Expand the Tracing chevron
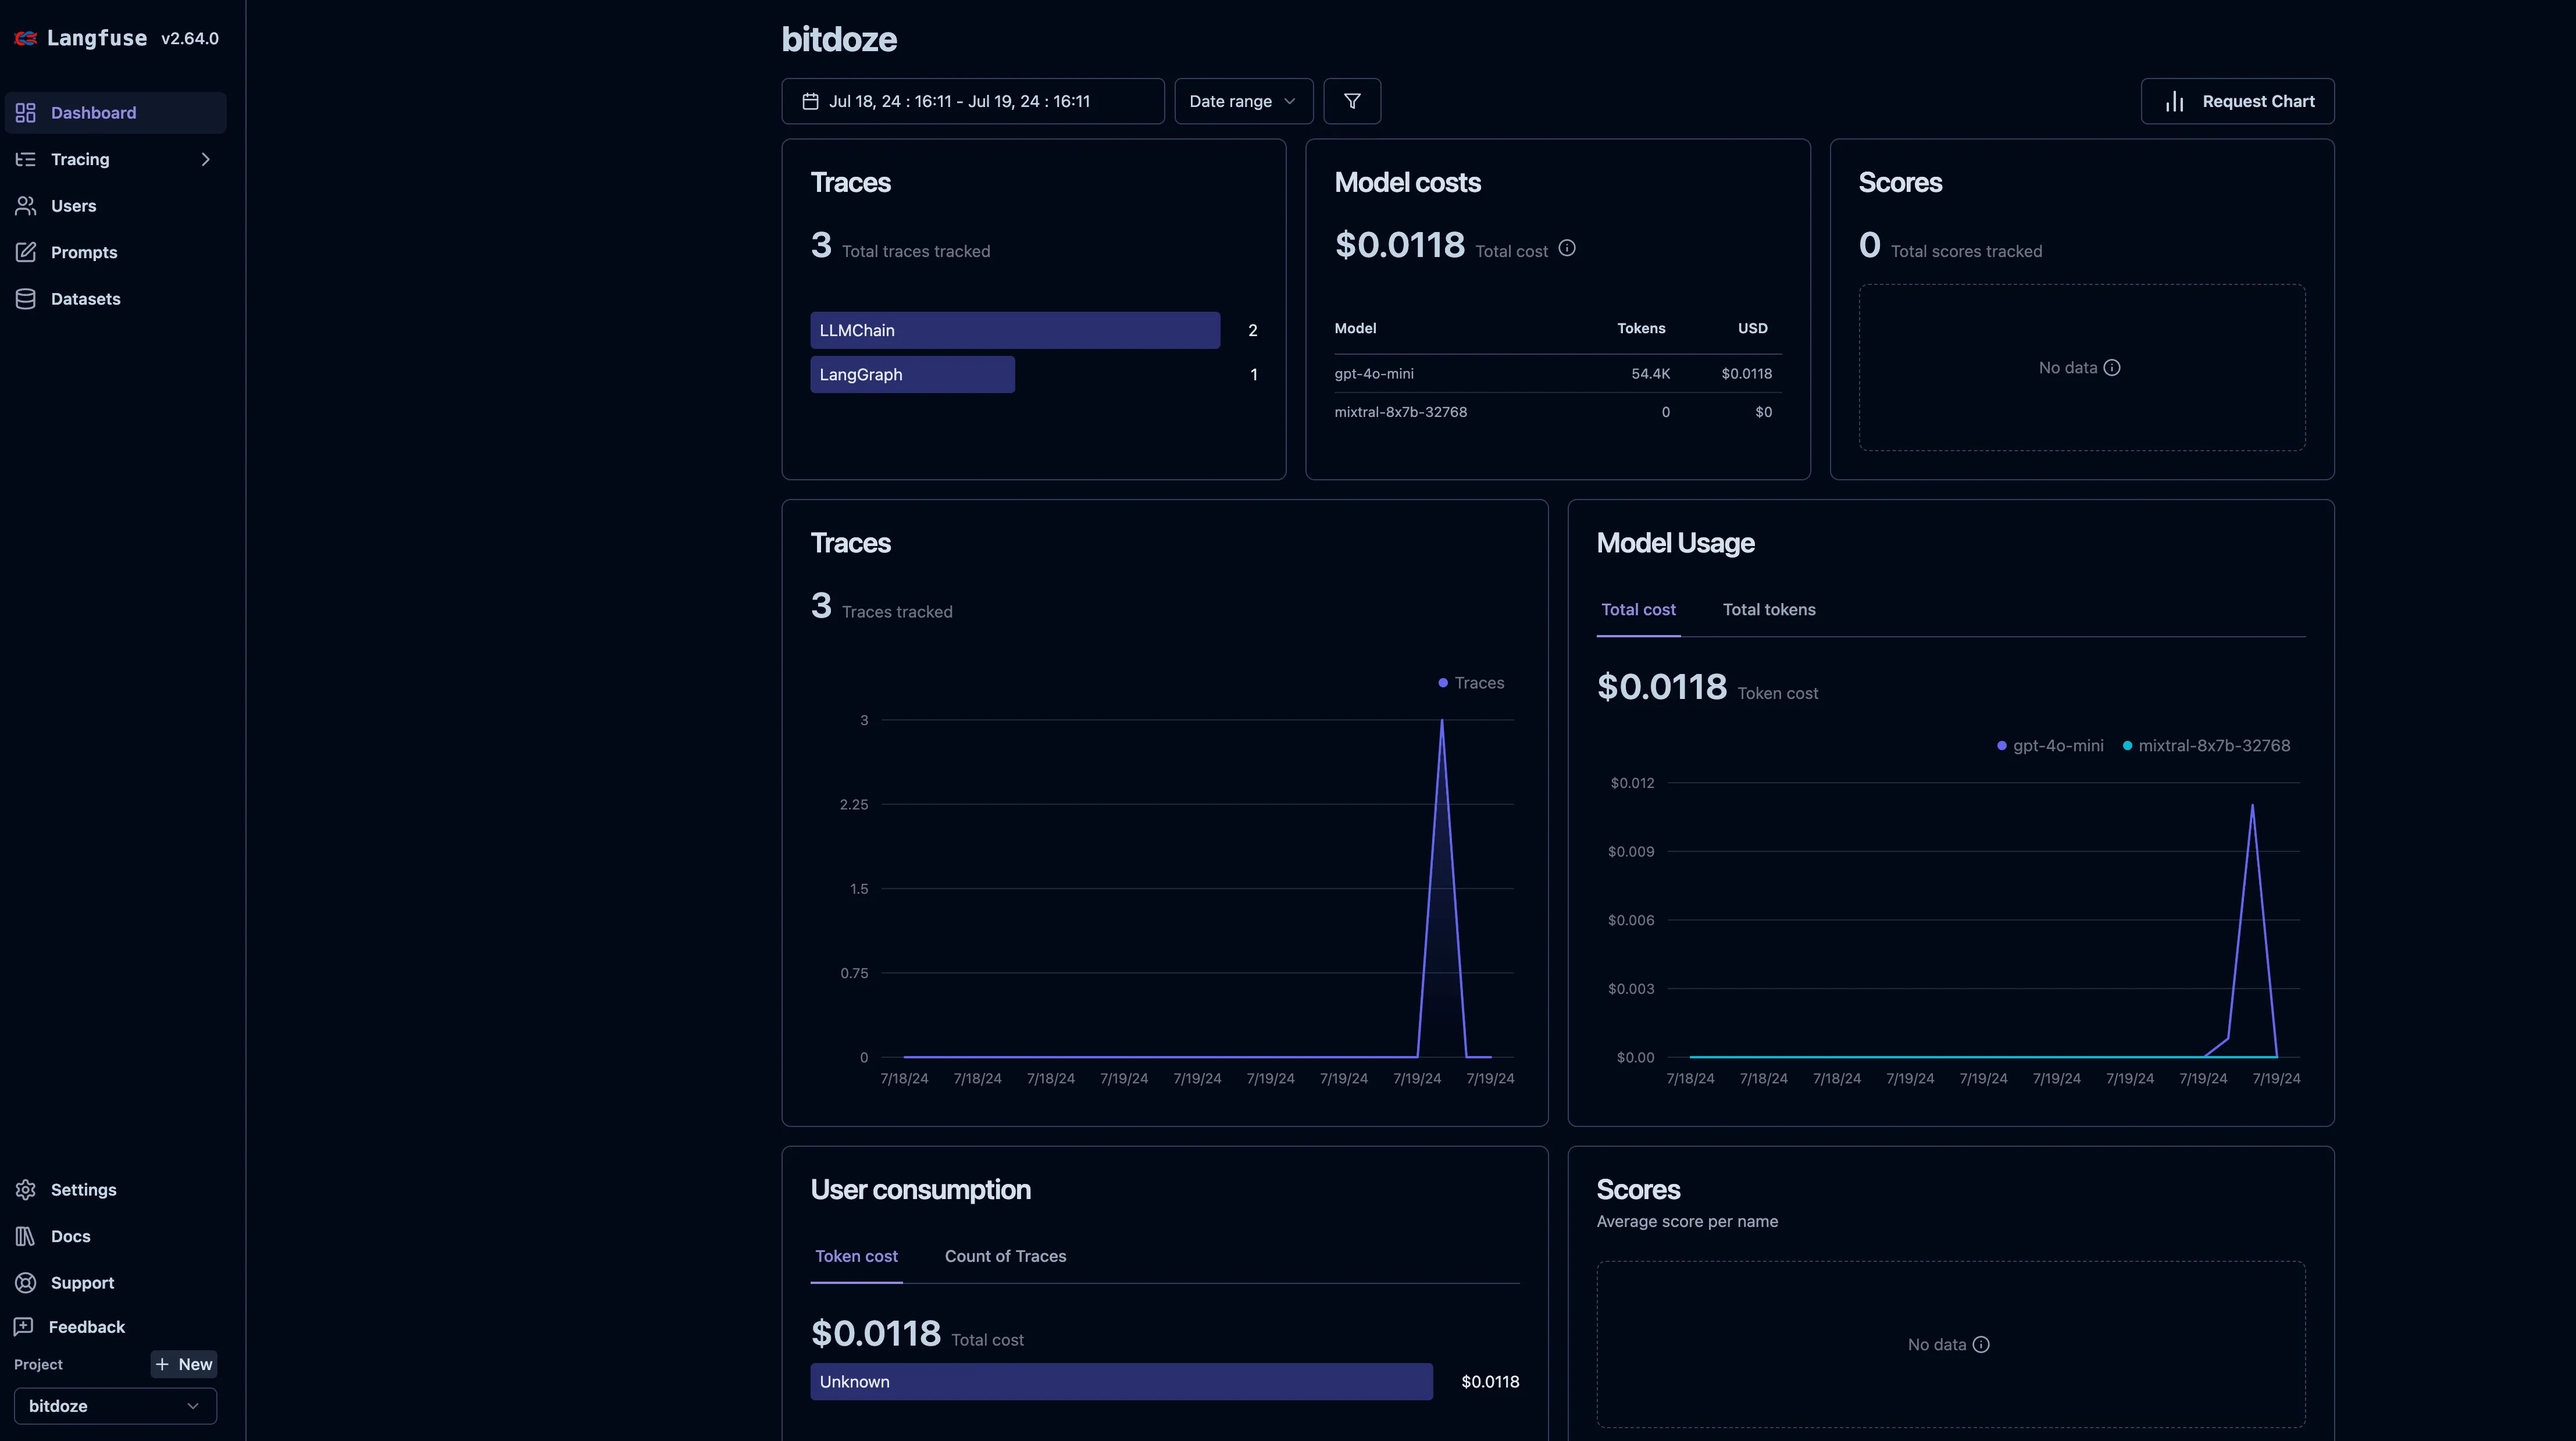Viewport: 2576px width, 1441px height. click(x=205, y=159)
